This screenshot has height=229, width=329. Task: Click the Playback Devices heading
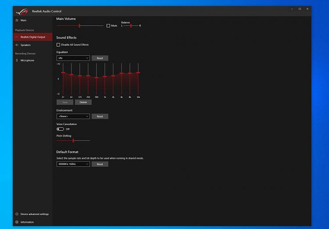(x=25, y=30)
